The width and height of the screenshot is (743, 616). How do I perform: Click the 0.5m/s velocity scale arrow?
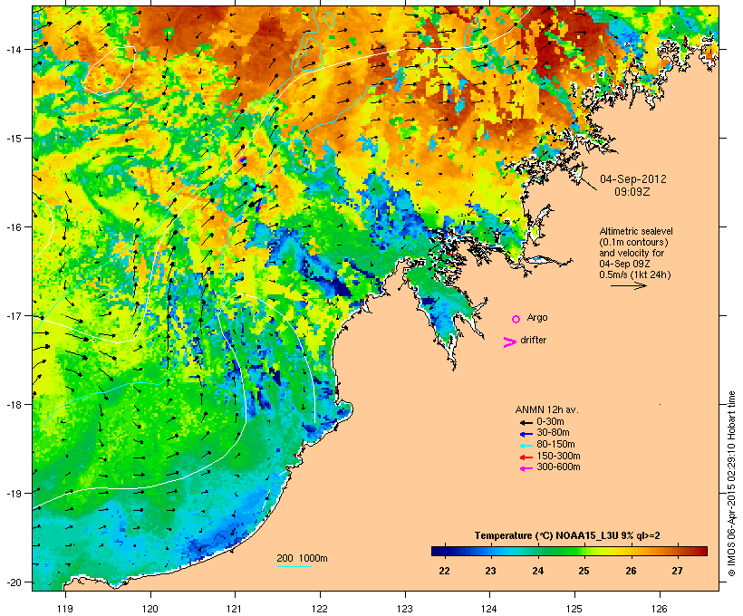pos(629,285)
